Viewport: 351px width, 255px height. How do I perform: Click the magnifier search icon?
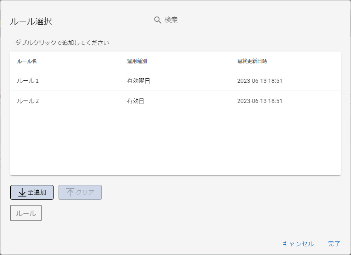pyautogui.click(x=157, y=20)
